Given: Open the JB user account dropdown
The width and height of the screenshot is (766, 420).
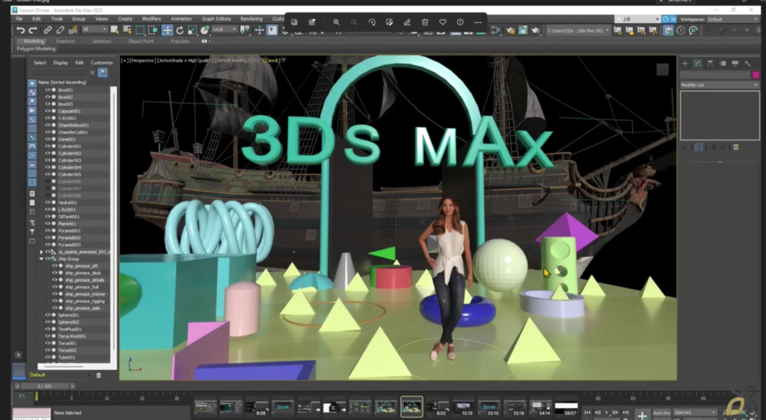Looking at the screenshot, I should (637, 19).
